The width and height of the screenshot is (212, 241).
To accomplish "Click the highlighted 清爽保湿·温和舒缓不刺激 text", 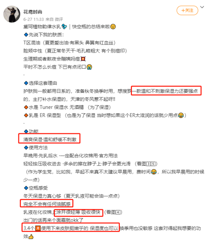I will [50, 139].
